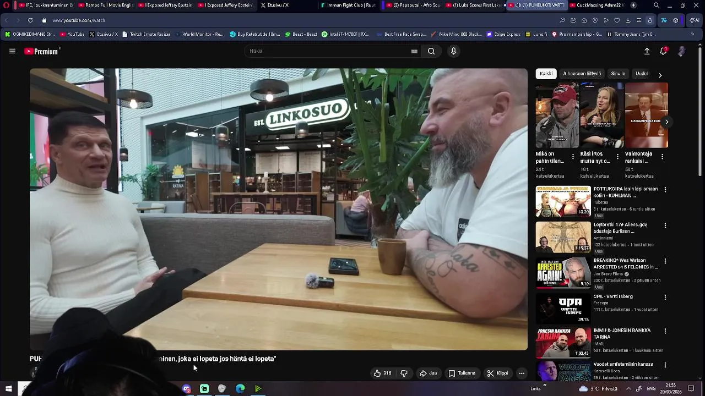This screenshot has width=705, height=396.
Task: Dislike the video with thumbs down
Action: [x=404, y=373]
